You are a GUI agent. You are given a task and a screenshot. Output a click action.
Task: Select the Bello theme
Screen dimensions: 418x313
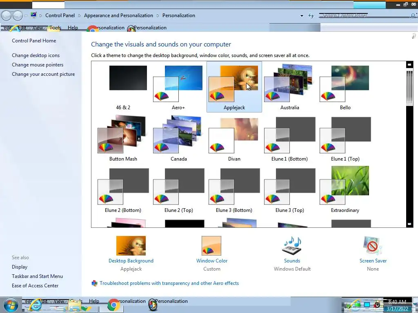[x=345, y=87]
